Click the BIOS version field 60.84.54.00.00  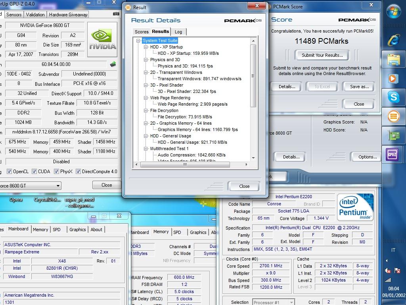point(56,64)
